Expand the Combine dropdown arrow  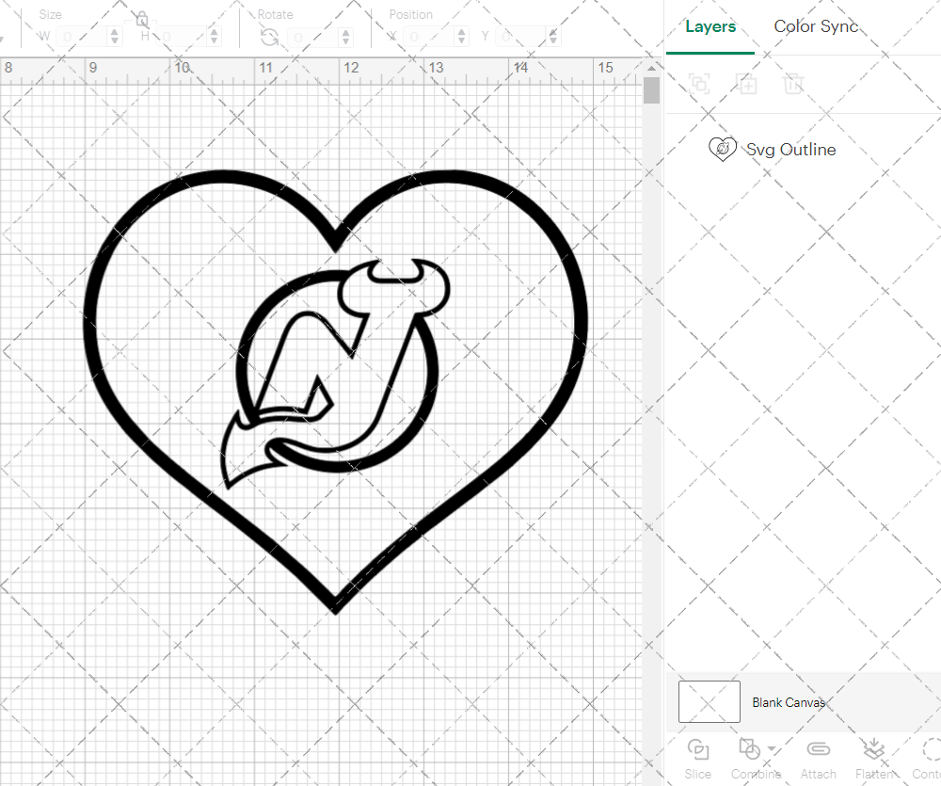click(772, 748)
